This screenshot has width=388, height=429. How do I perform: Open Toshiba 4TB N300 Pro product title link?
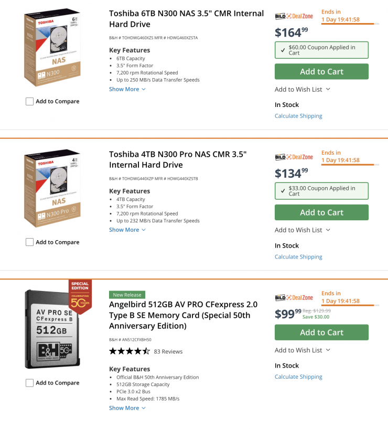click(178, 159)
